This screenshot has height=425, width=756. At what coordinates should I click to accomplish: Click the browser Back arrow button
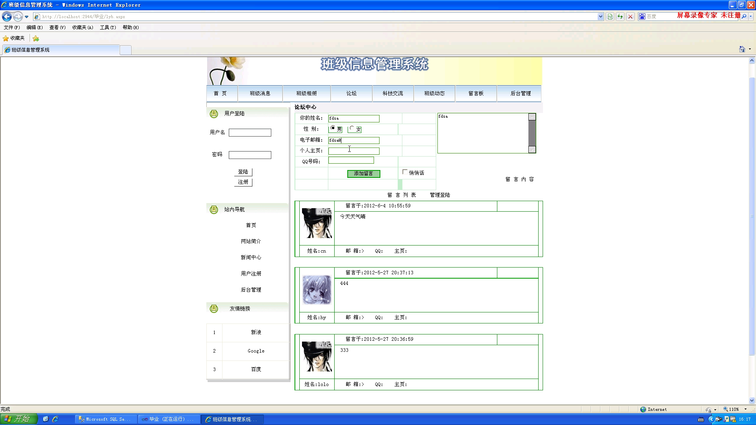pos(7,17)
